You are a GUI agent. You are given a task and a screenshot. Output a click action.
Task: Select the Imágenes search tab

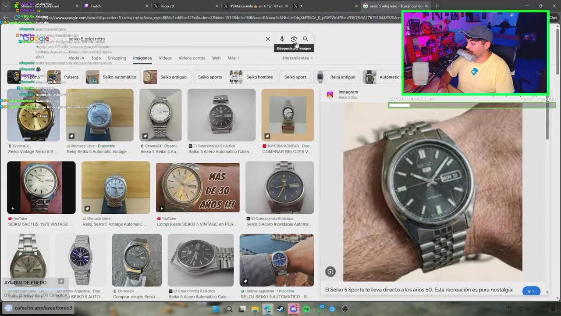tap(142, 58)
